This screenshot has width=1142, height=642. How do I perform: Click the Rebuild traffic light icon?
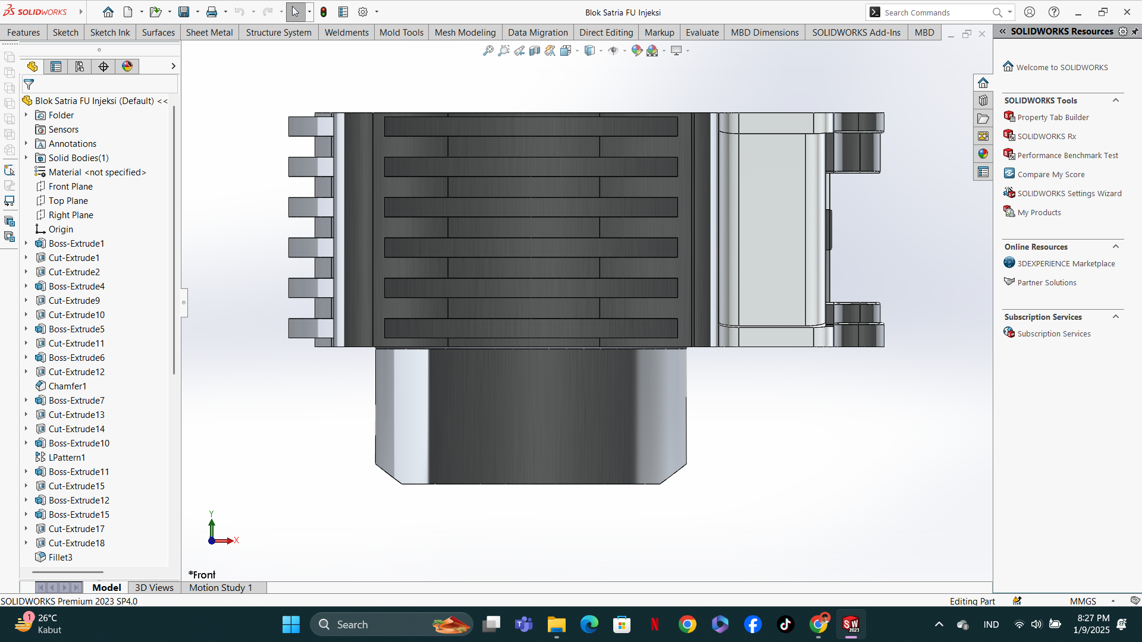(x=324, y=12)
